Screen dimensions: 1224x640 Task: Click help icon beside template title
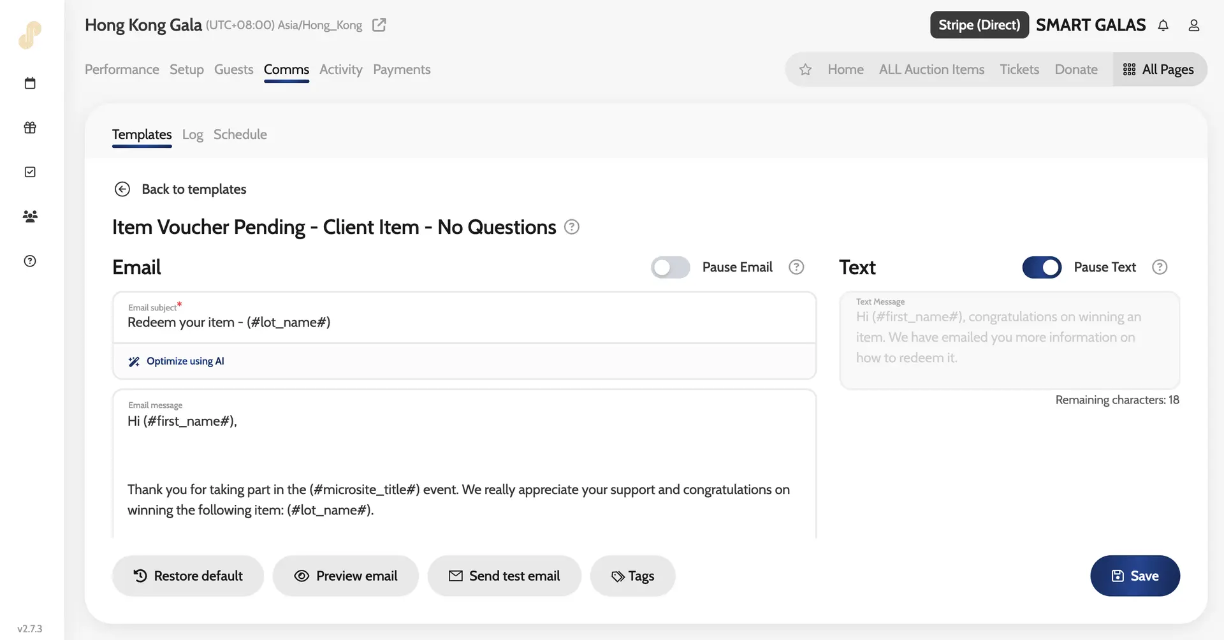click(x=572, y=227)
